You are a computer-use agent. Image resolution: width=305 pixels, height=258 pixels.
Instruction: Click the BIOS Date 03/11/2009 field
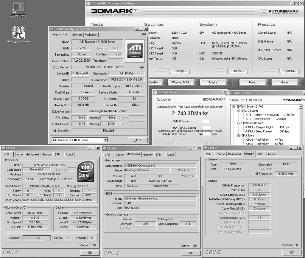click(160, 208)
